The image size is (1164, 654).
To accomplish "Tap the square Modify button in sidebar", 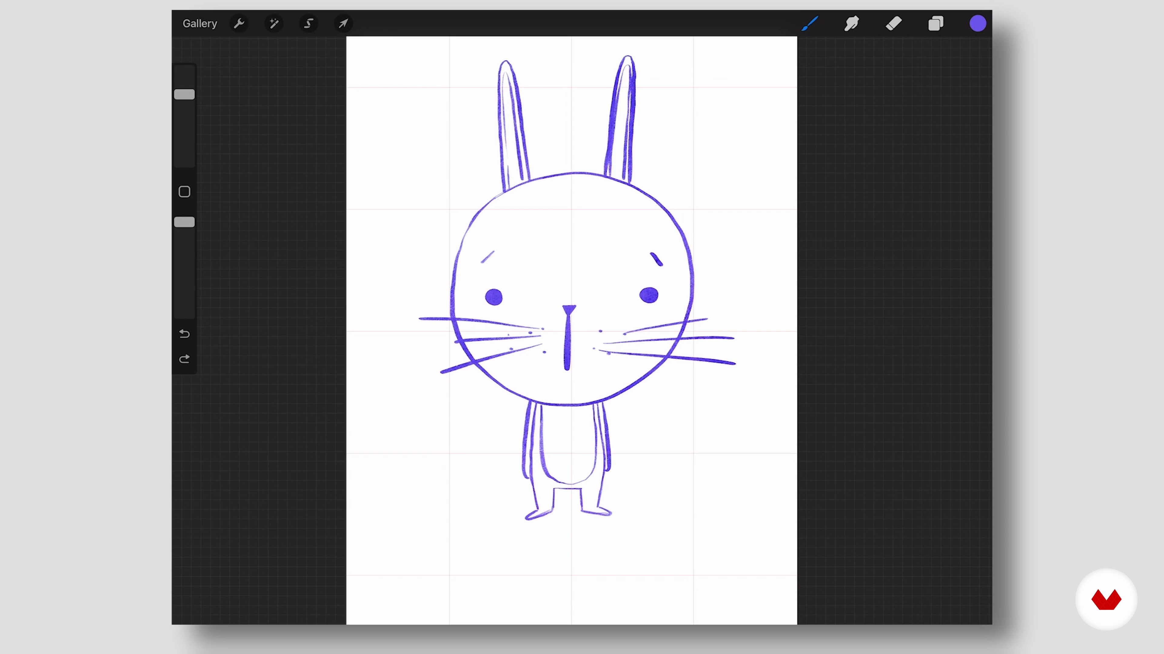I will [184, 192].
